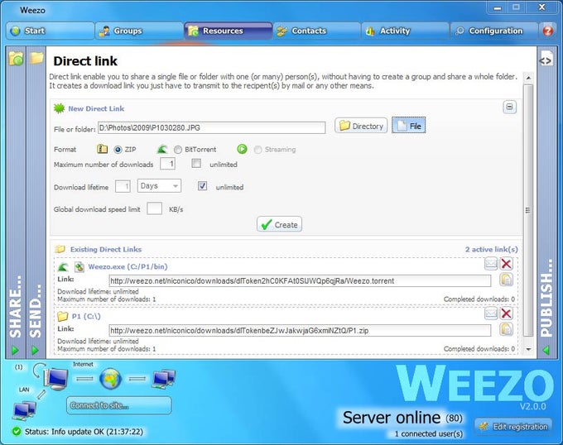The image size is (563, 445).
Task: Delete the Weezo.exe direct link
Action: (x=506, y=264)
